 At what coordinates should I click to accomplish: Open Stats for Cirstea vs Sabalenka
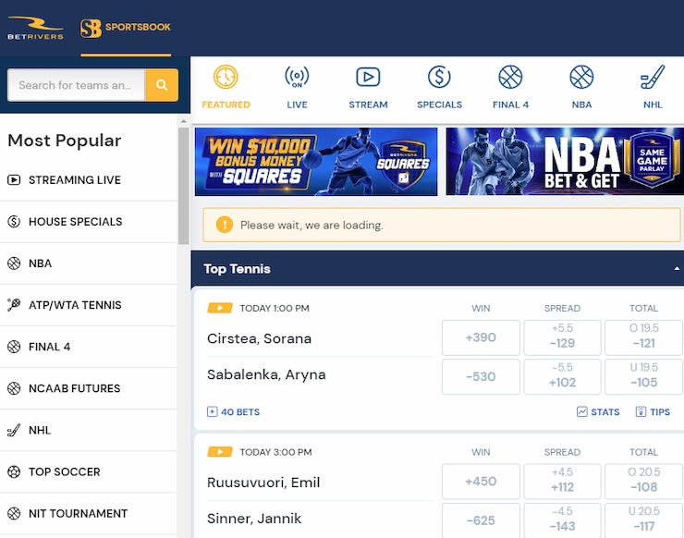tap(598, 412)
